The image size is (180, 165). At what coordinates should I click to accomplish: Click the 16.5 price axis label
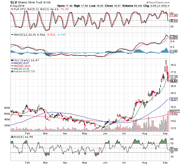pyautogui.click(x=173, y=86)
